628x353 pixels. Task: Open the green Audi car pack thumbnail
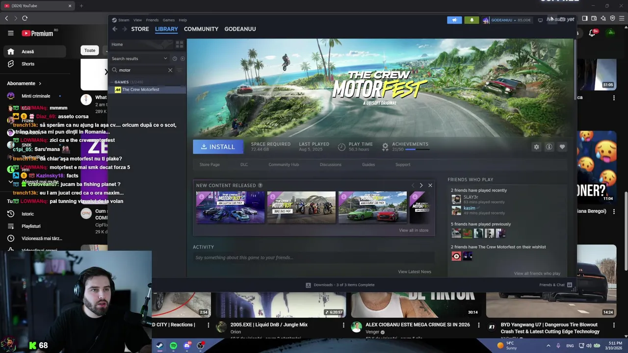point(372,207)
